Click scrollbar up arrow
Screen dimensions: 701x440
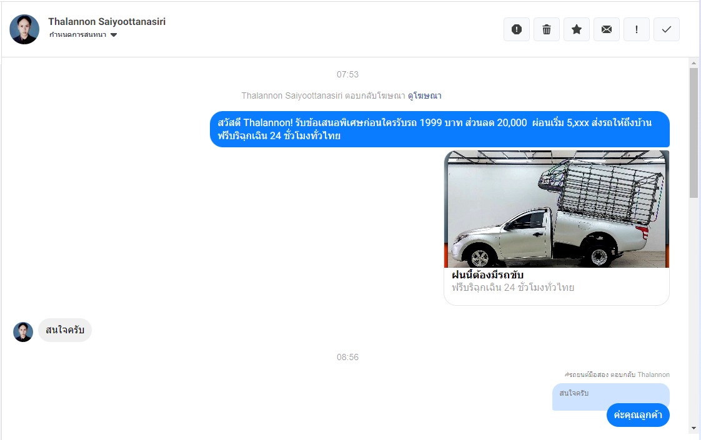pyautogui.click(x=694, y=63)
